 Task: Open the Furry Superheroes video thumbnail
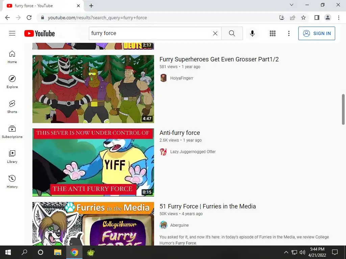(93, 89)
